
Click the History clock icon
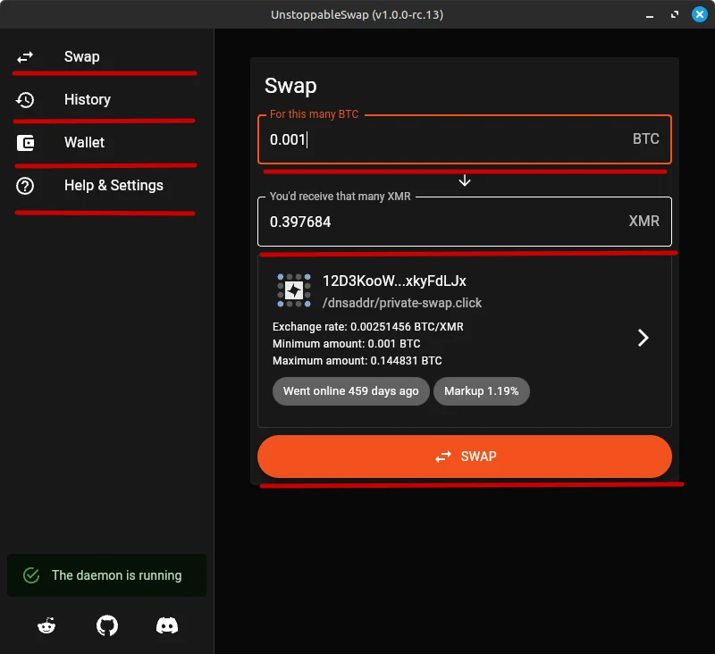pos(25,100)
